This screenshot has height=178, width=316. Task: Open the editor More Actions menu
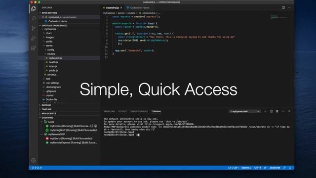pyautogui.click(x=289, y=8)
